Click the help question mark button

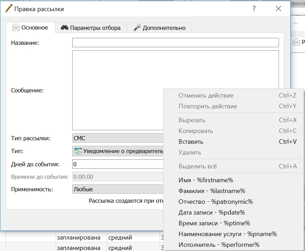[x=254, y=9]
